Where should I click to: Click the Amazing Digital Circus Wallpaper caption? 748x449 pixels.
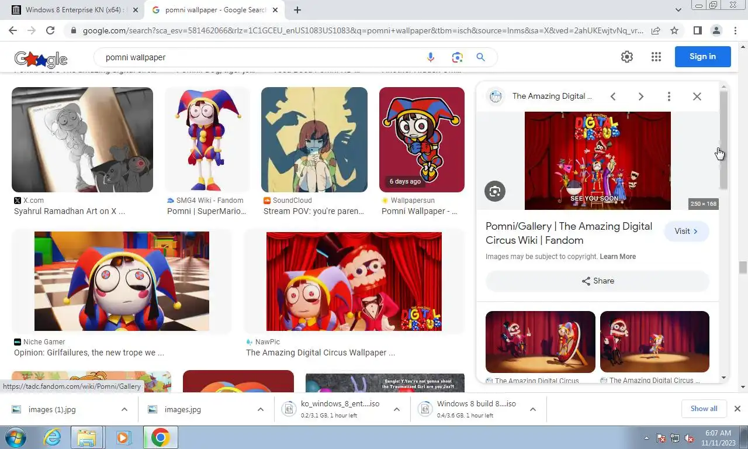(320, 353)
